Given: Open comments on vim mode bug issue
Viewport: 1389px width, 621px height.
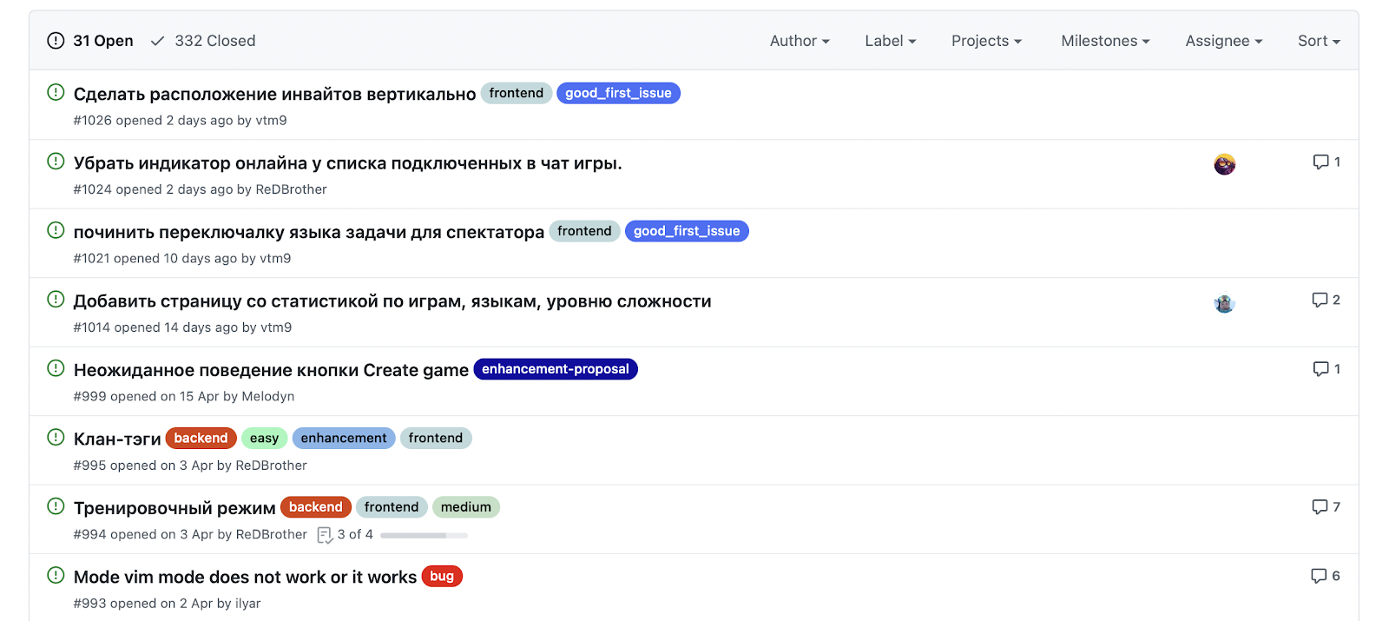Looking at the screenshot, I should pyautogui.click(x=1319, y=576).
